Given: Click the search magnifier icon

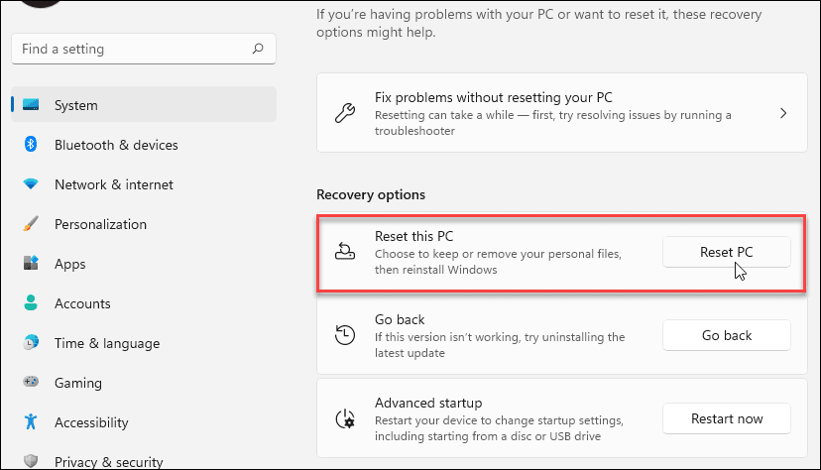Looking at the screenshot, I should tap(258, 49).
